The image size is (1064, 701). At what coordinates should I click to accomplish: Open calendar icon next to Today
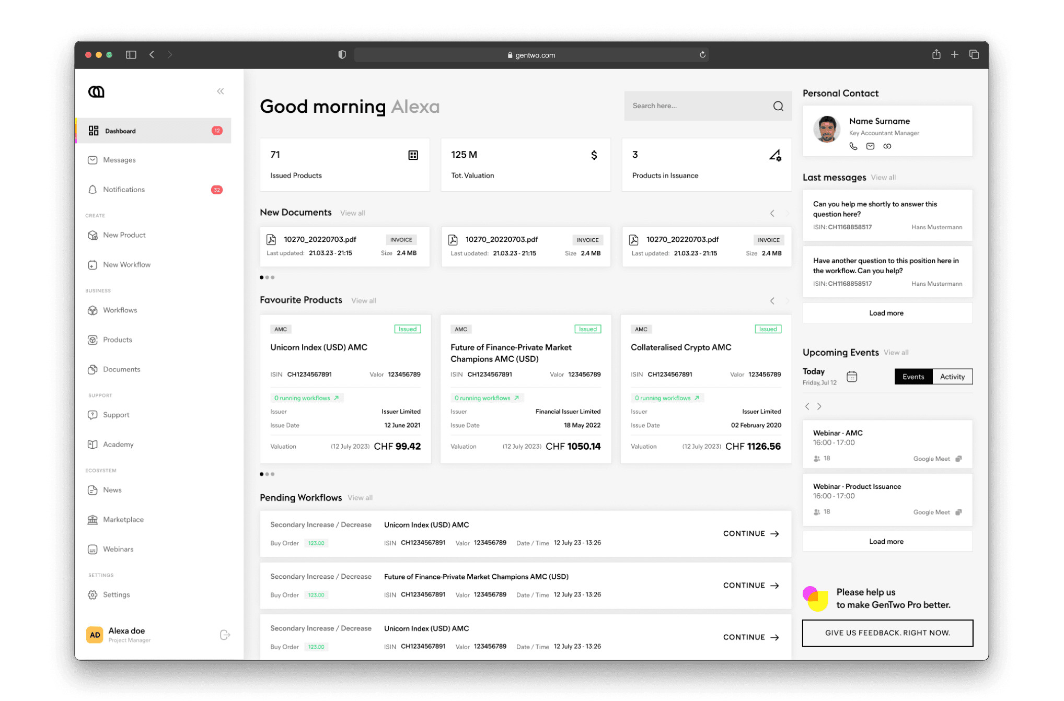pos(851,377)
